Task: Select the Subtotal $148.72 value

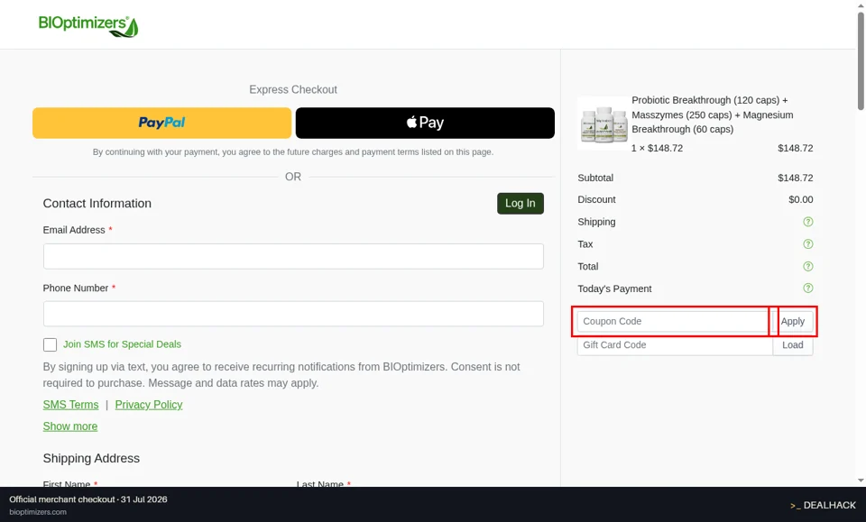Action: pos(796,178)
